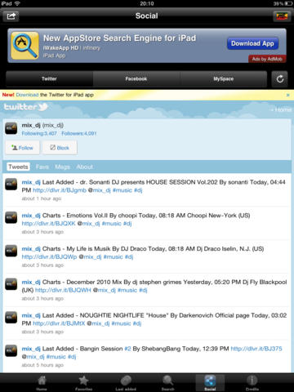The image size is (294, 392).
Task: Open link http://dlvr.it/BJQWp
Action: (49, 256)
